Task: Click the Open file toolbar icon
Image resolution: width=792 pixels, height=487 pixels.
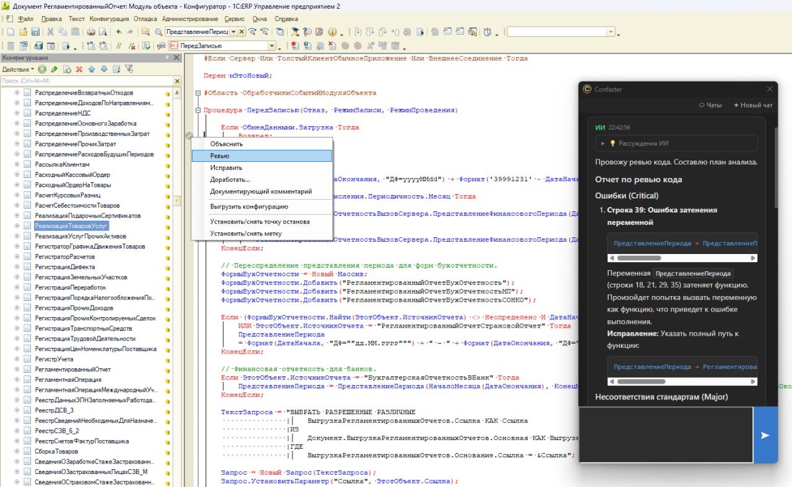Action: click(23, 32)
